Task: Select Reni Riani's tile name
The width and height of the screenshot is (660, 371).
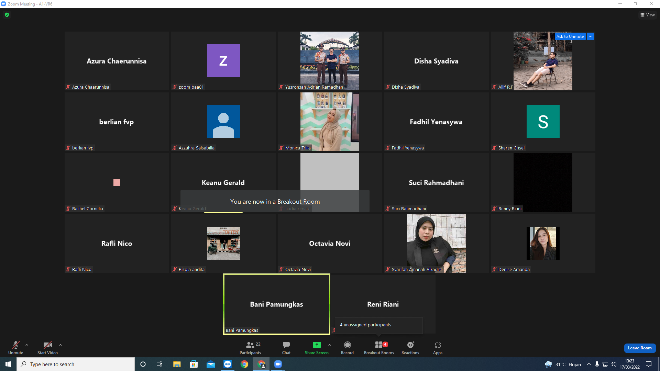Action: (383, 304)
